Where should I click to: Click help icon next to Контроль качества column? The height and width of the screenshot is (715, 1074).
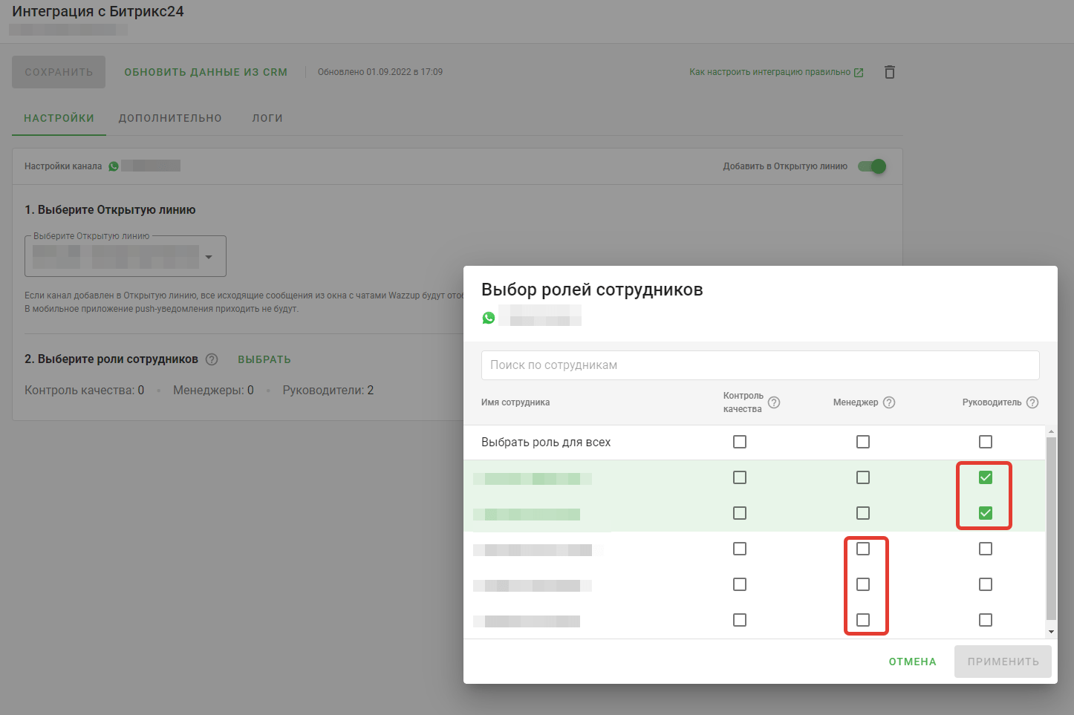[774, 402]
